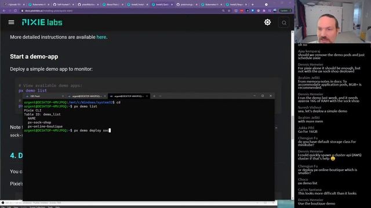371x208 pixels.
Task: Switch to the 'Self-hosted' GitHub browser tab
Action: pos(63,5)
